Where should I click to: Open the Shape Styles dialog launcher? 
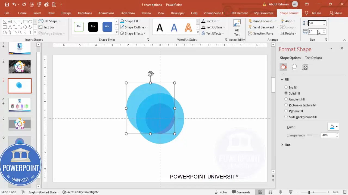pos(148,40)
